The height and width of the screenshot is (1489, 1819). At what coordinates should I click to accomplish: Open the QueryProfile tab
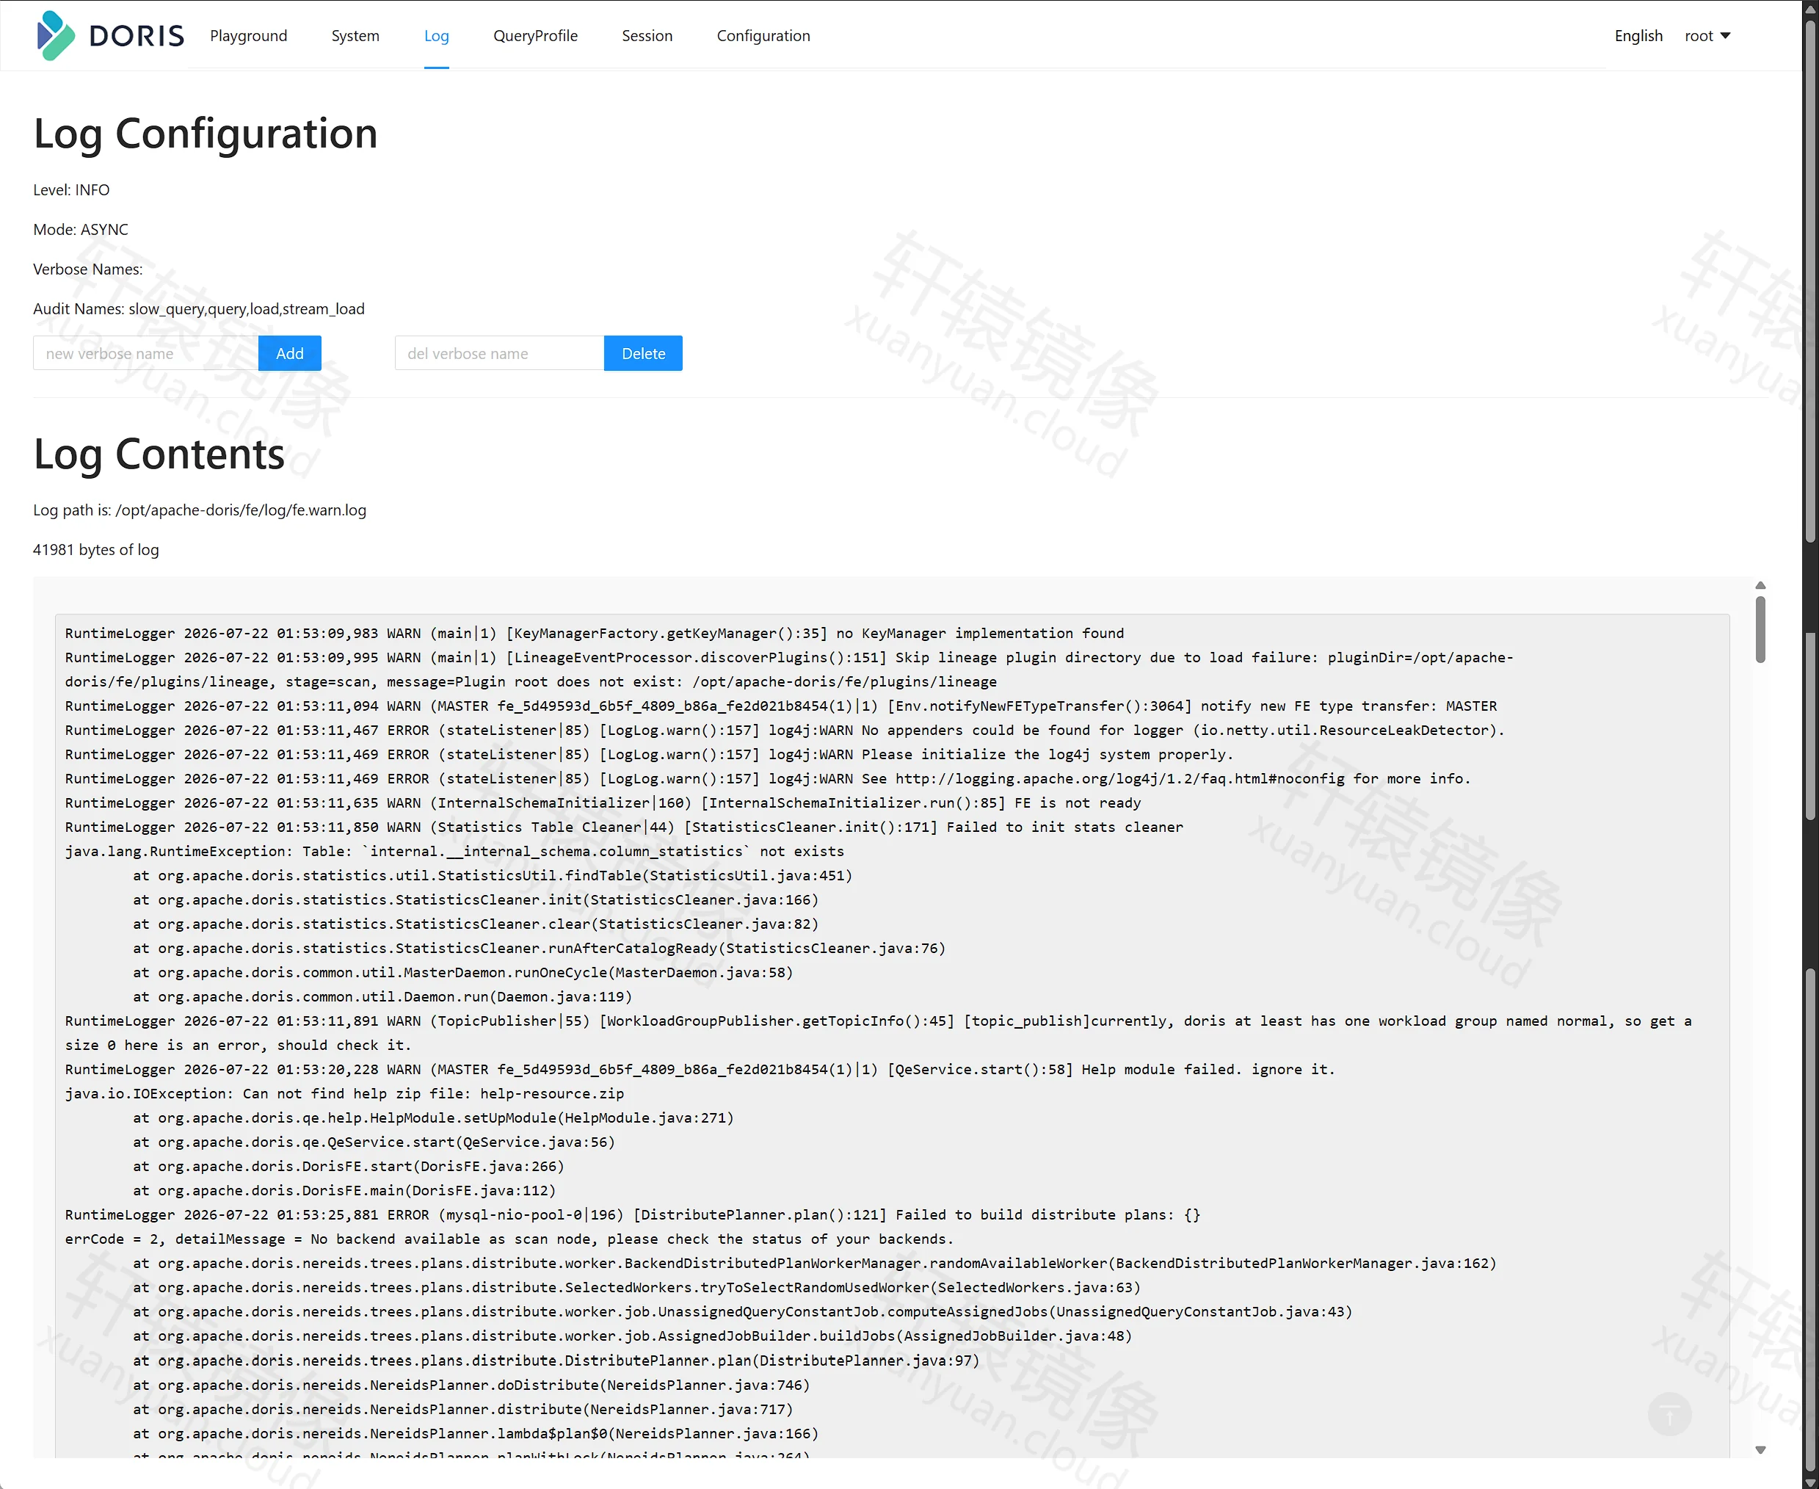pos(535,36)
